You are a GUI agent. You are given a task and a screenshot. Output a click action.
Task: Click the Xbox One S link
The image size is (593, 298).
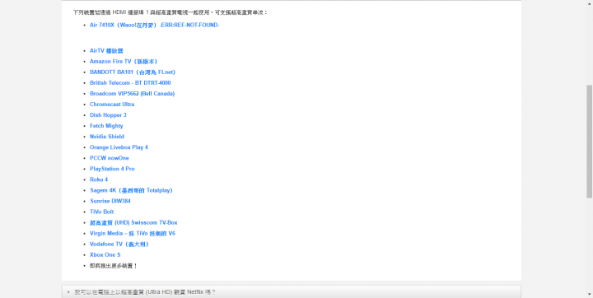(x=105, y=255)
